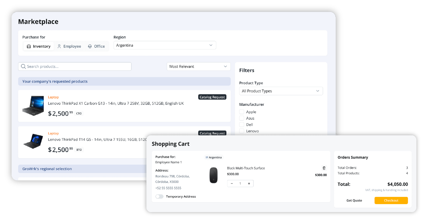Viewport: 429px width, 224px height.
Task: Delete Black Multi-Touch Surface with trash icon
Action: pos(324,168)
